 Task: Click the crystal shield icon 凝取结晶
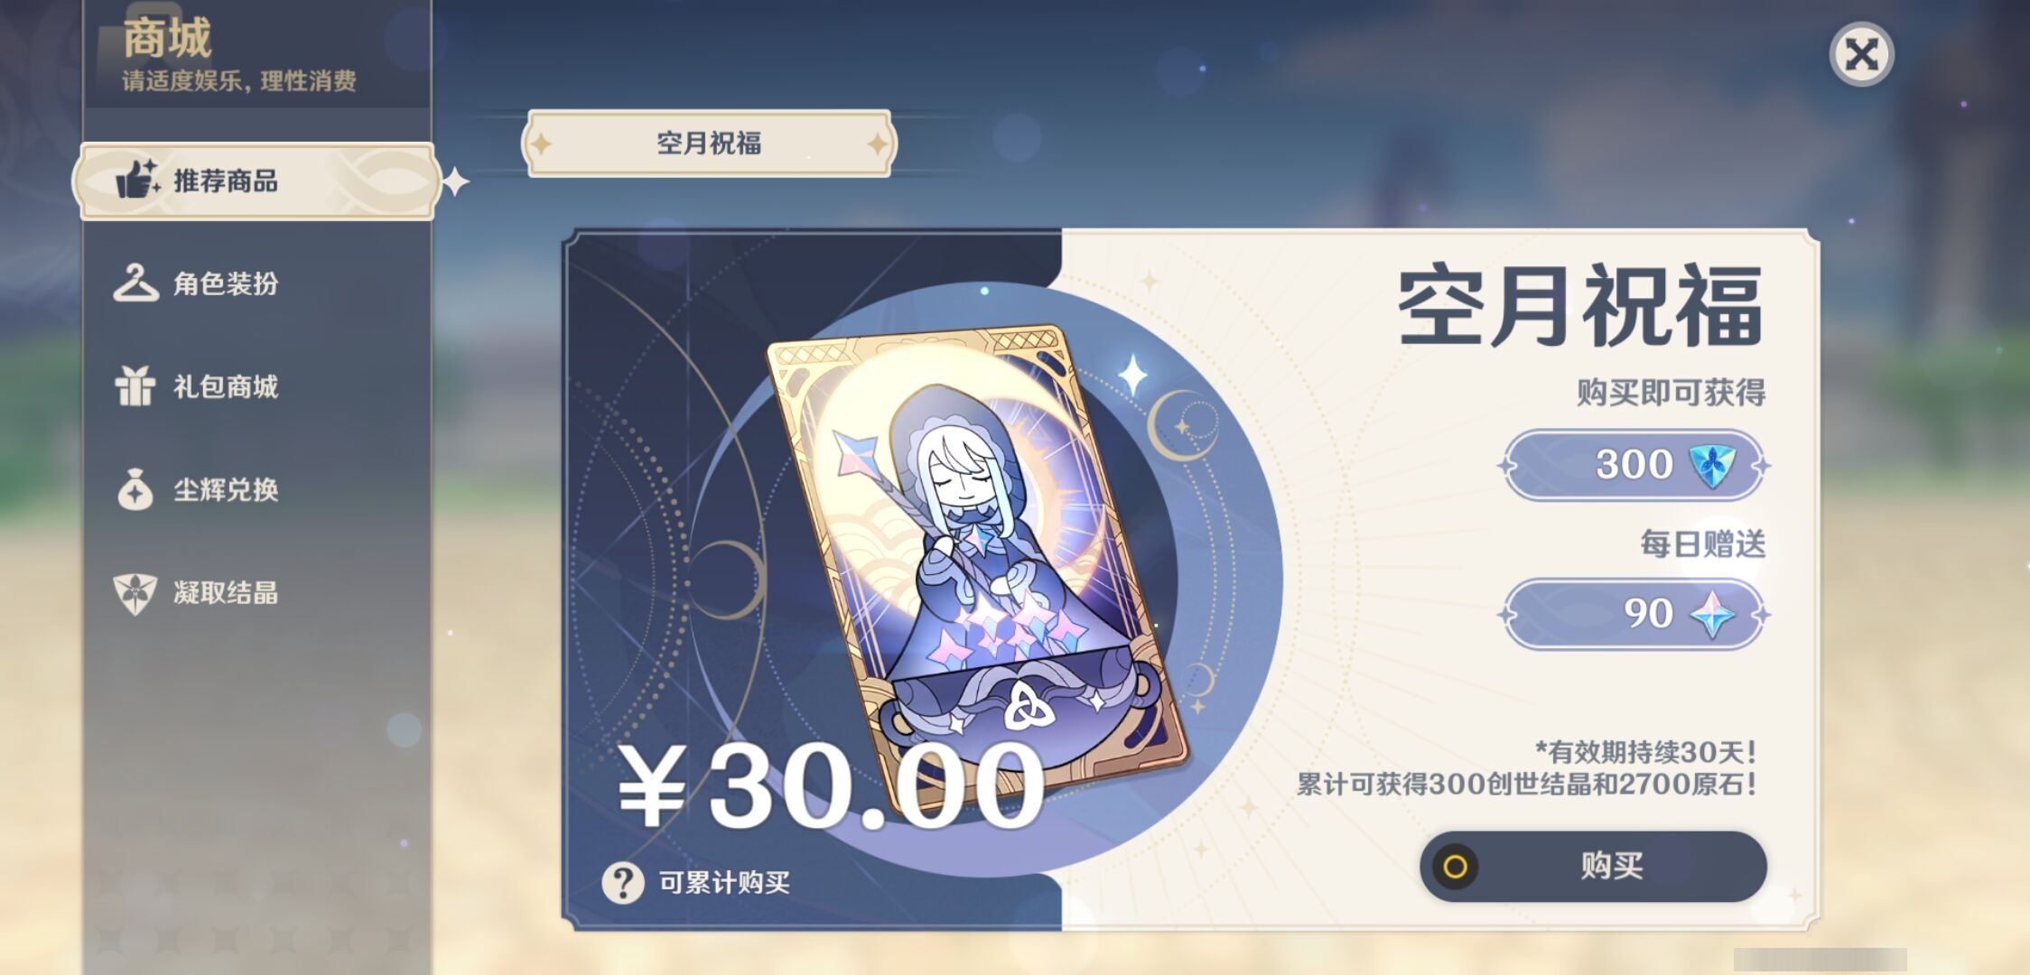click(135, 593)
